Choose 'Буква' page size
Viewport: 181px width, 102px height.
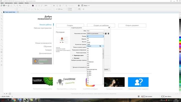95,42
